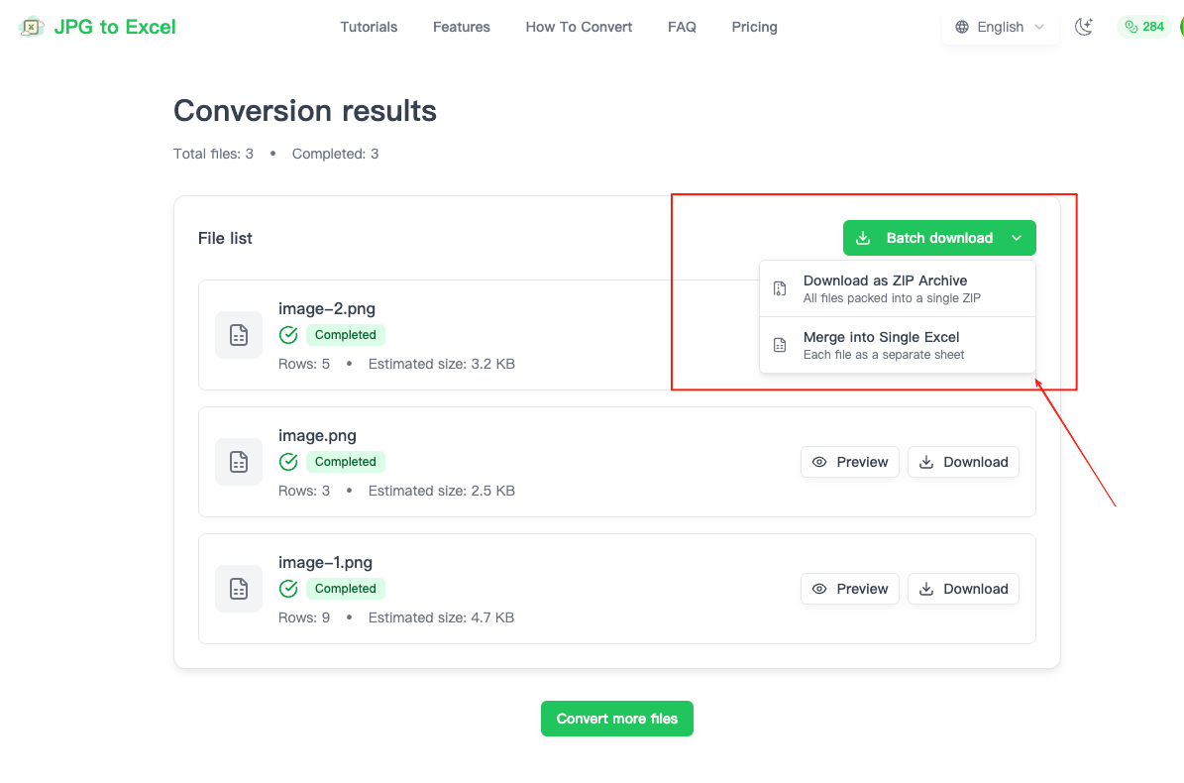Click the 284 credits badge
1184x783 pixels.
(1144, 27)
